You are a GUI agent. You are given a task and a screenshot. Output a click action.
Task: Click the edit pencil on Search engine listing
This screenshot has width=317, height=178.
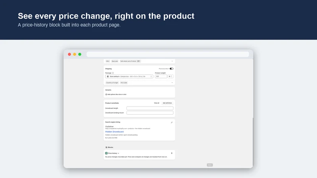(x=172, y=123)
